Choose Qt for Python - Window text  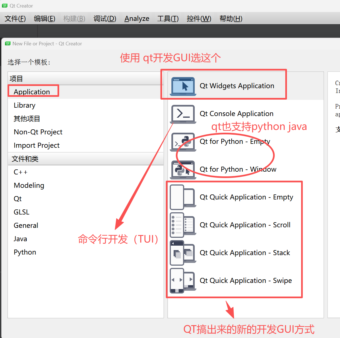click(x=238, y=169)
